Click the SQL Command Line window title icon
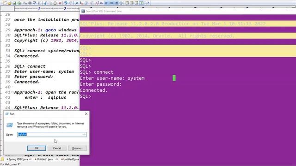The height and width of the screenshot is (166, 296). click(x=83, y=11)
